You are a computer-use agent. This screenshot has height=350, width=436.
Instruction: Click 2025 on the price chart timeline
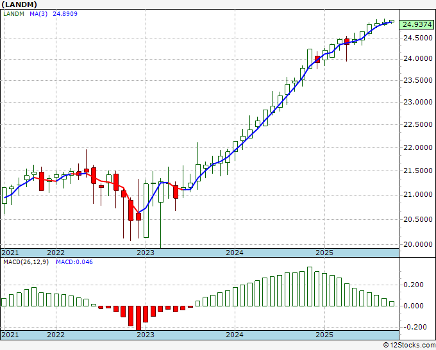[x=324, y=253]
